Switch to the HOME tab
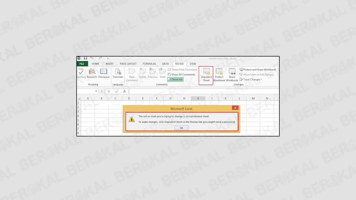 click(x=96, y=64)
